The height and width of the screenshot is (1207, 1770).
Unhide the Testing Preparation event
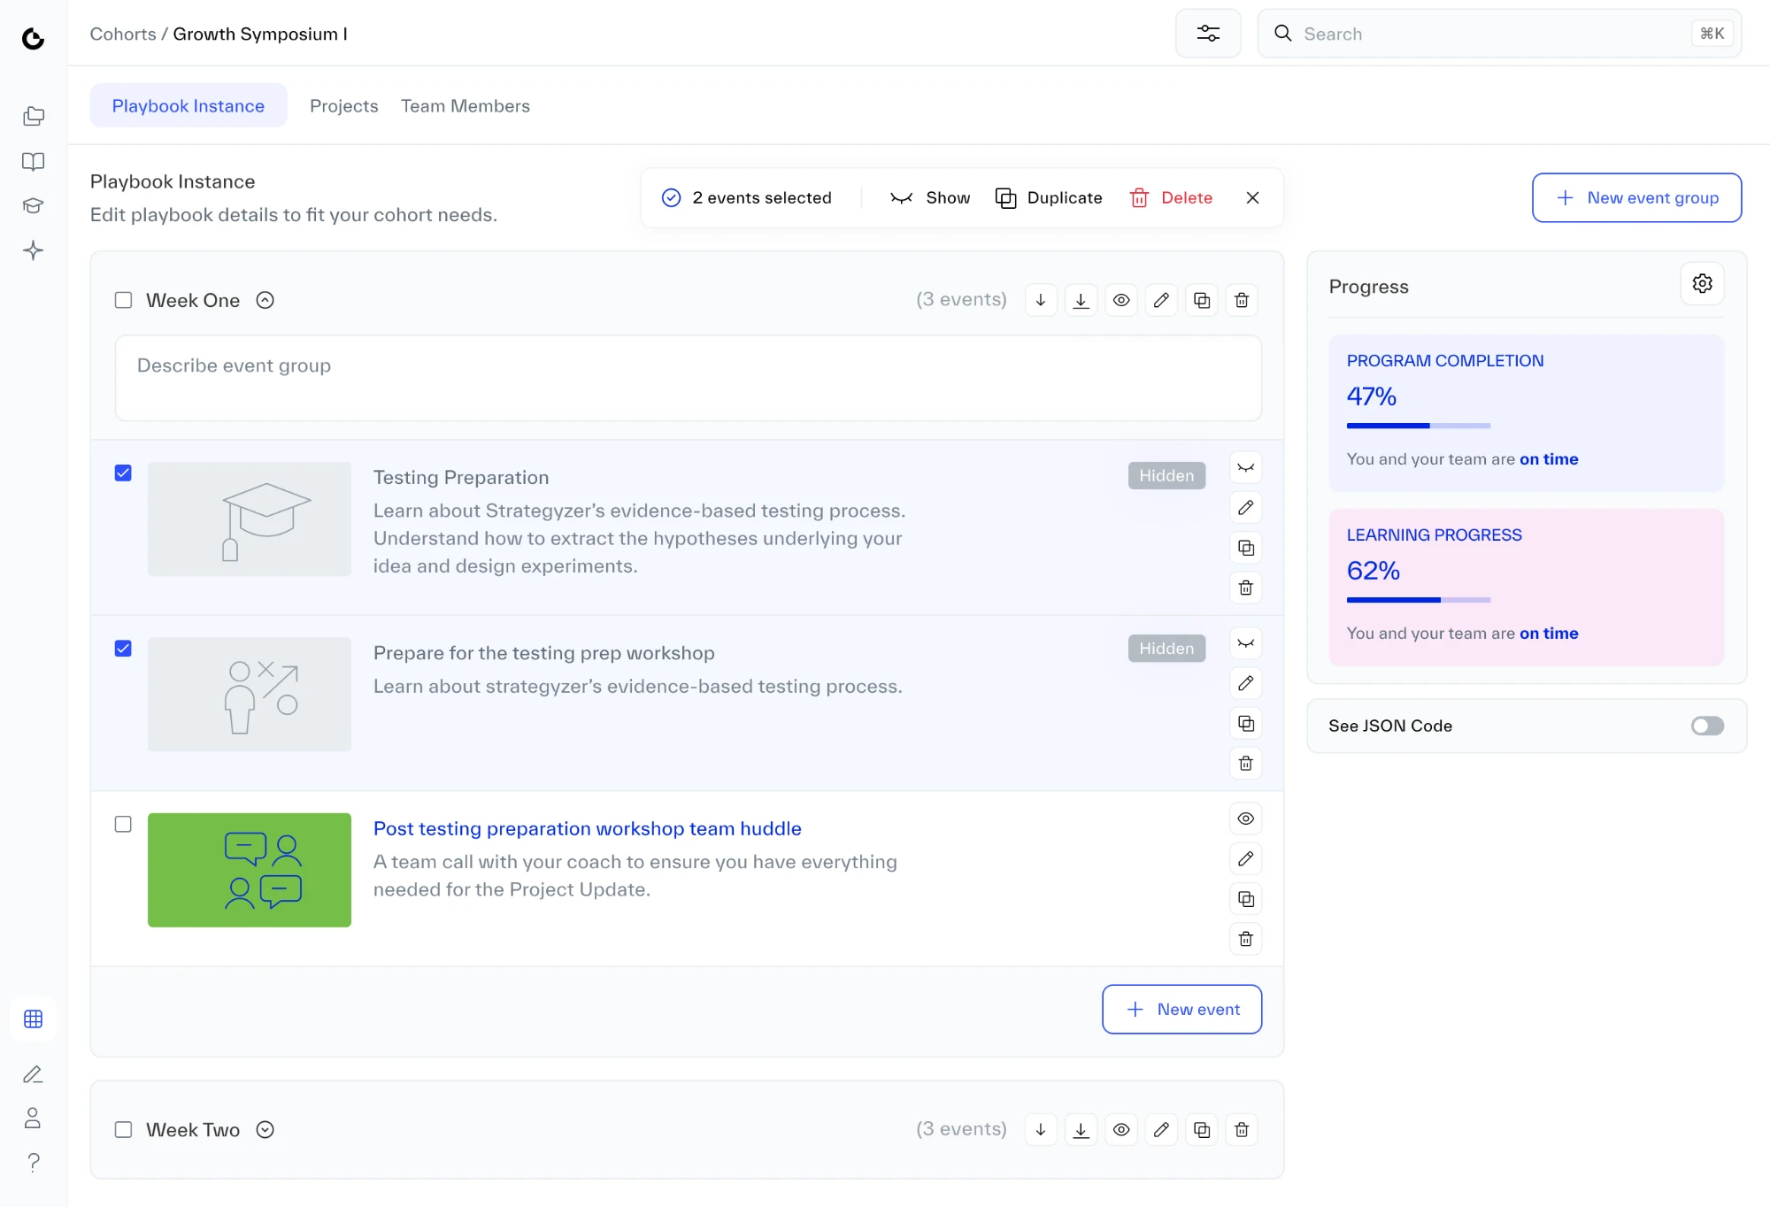pos(1246,467)
